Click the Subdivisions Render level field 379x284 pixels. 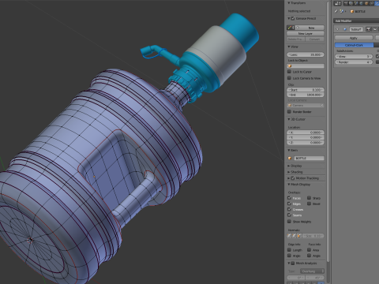click(x=354, y=62)
